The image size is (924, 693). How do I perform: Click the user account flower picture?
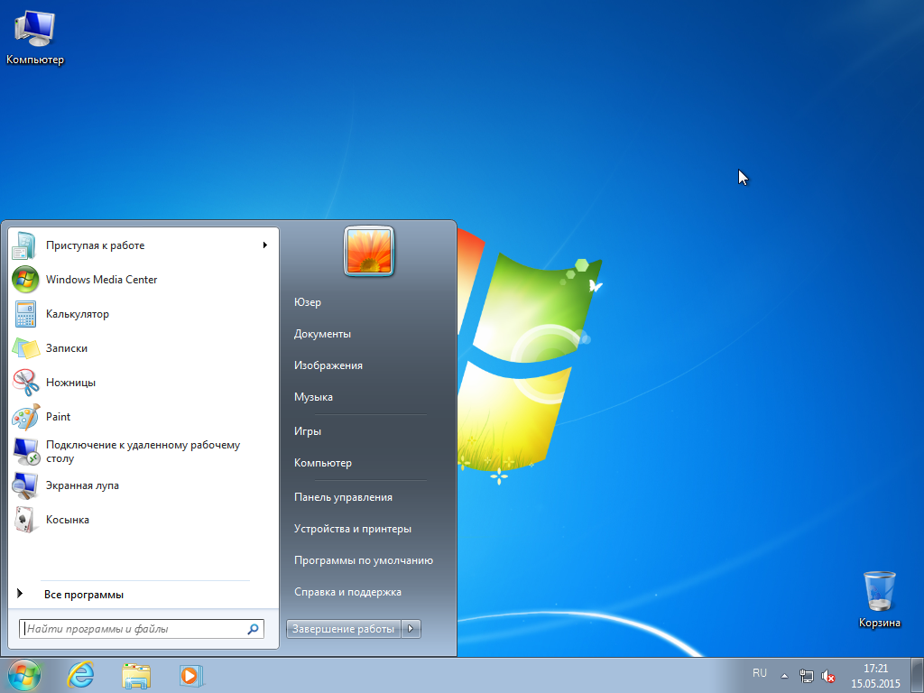[x=369, y=251]
